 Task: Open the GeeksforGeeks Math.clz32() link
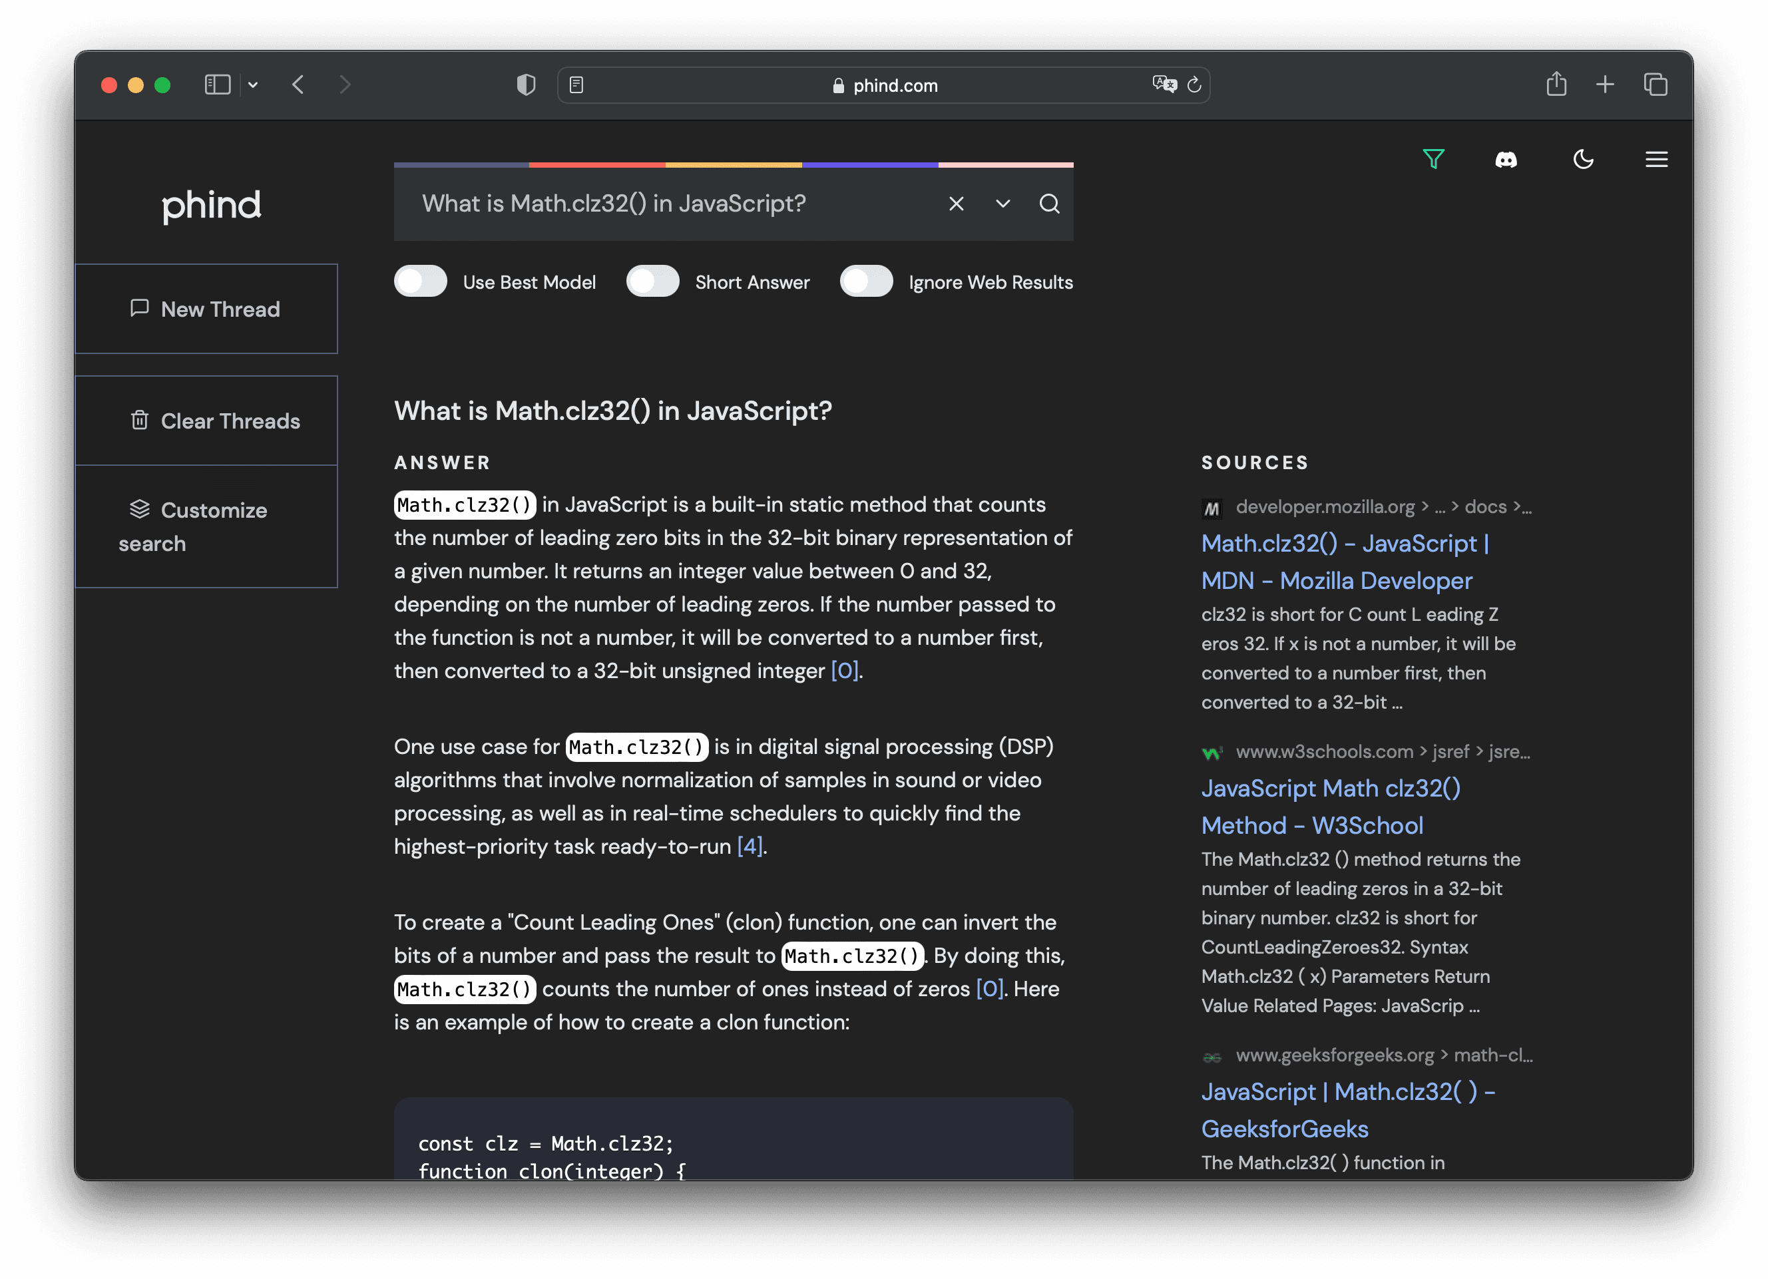[1348, 1110]
